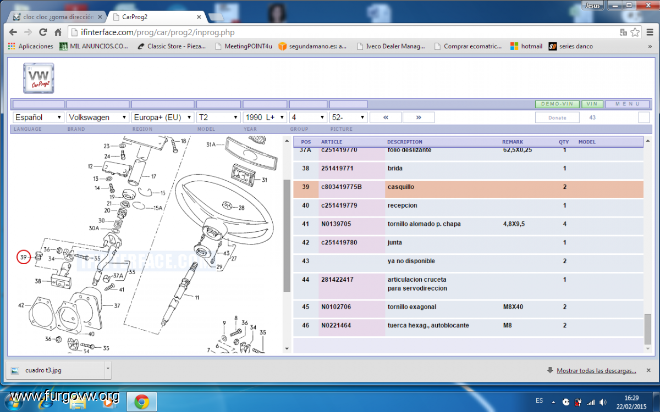
Task: Bookmark this page with the star icon
Action: [635, 32]
